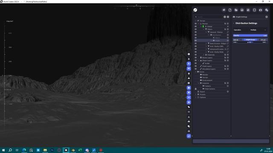Click the last icon in top toolbar
This screenshot has height=153, width=273.
pos(267,10)
